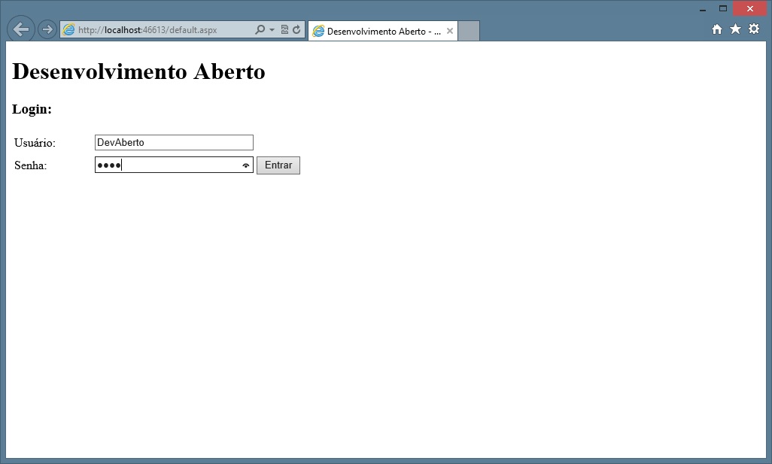Click the browser Forward arrow button
Screen dimensions: 772x464
click(x=47, y=29)
